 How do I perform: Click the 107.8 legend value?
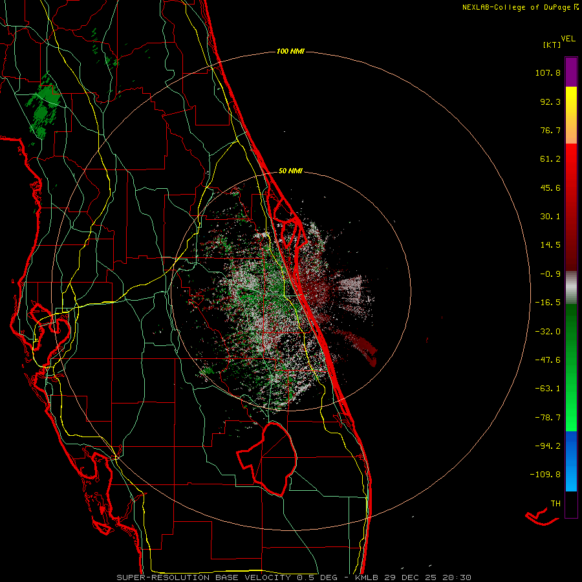pyautogui.click(x=548, y=72)
